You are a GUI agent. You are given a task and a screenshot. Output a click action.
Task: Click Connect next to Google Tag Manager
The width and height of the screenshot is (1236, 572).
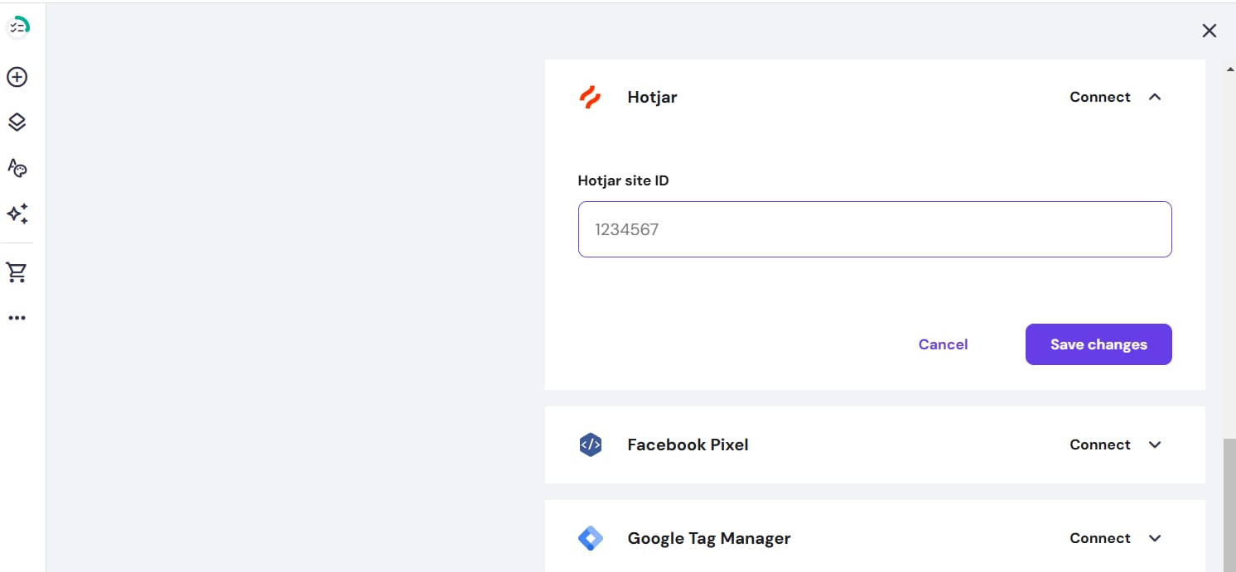pos(1099,538)
